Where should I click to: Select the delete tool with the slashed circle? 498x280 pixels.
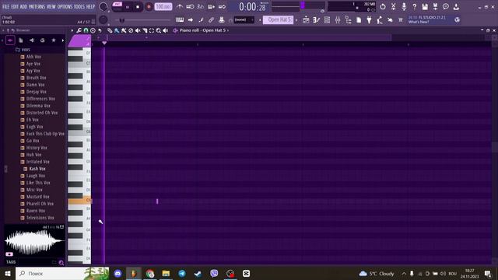[x=131, y=30]
